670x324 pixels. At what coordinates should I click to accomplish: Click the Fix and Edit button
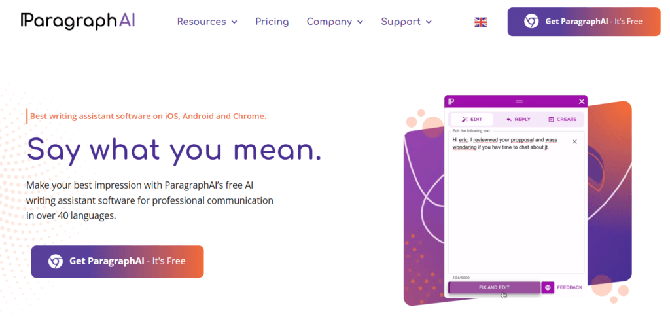coord(495,287)
